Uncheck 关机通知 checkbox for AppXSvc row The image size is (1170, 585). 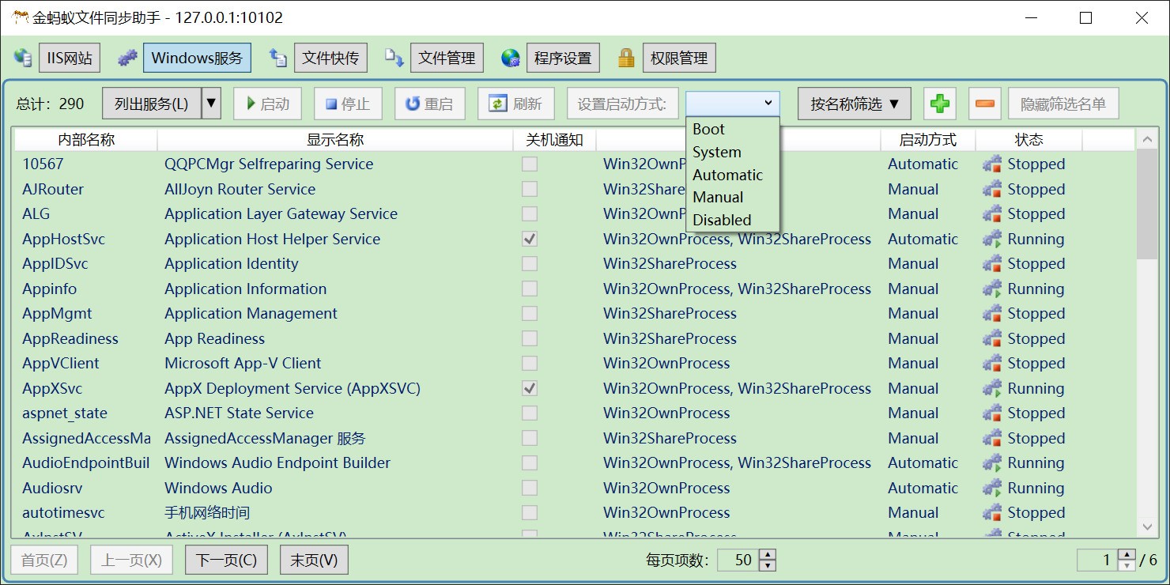click(530, 388)
